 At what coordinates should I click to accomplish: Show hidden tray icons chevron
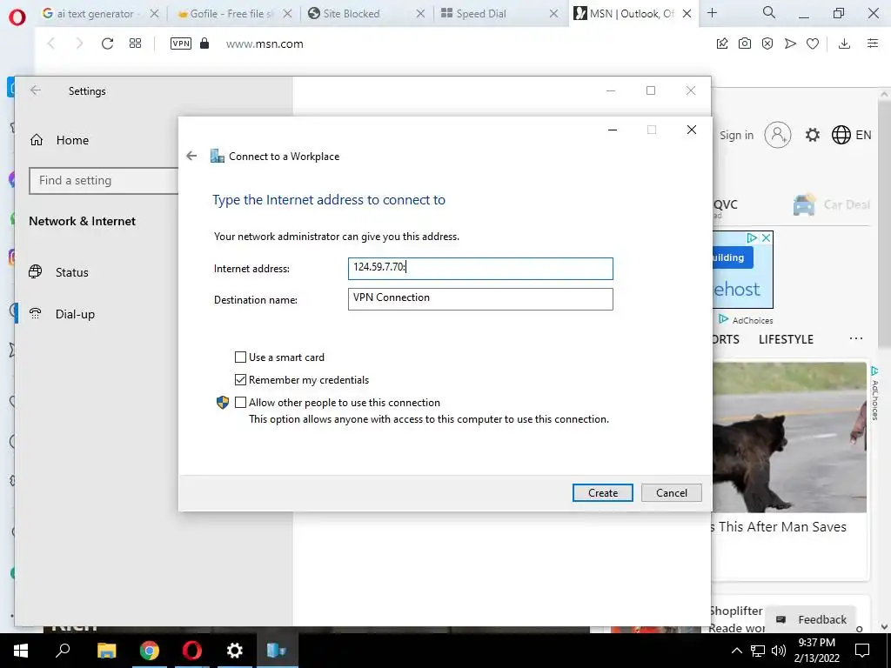point(736,651)
